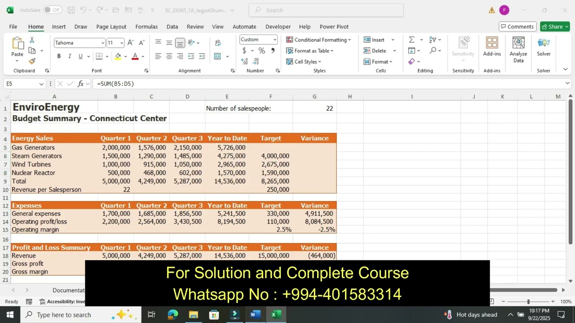Viewport: 575px width, 323px height.
Task: Switch to the Power Pivot tab
Action: click(x=334, y=26)
